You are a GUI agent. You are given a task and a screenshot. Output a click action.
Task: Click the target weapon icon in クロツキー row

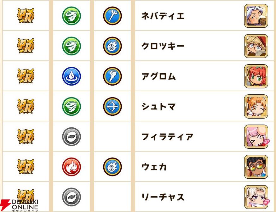pyautogui.click(x=112, y=46)
